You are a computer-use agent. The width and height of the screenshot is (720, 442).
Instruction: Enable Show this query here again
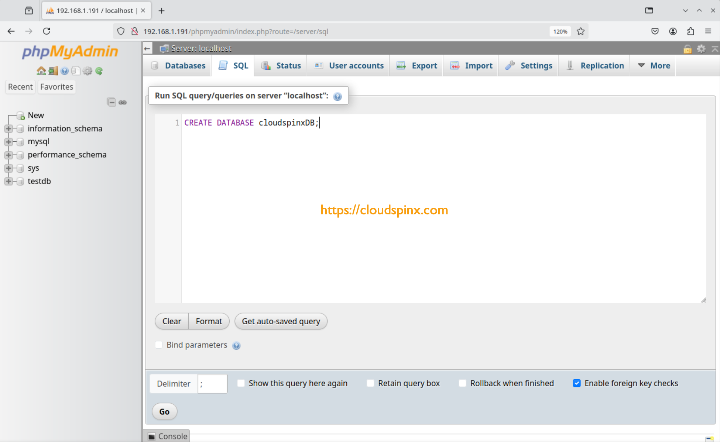[x=241, y=383]
